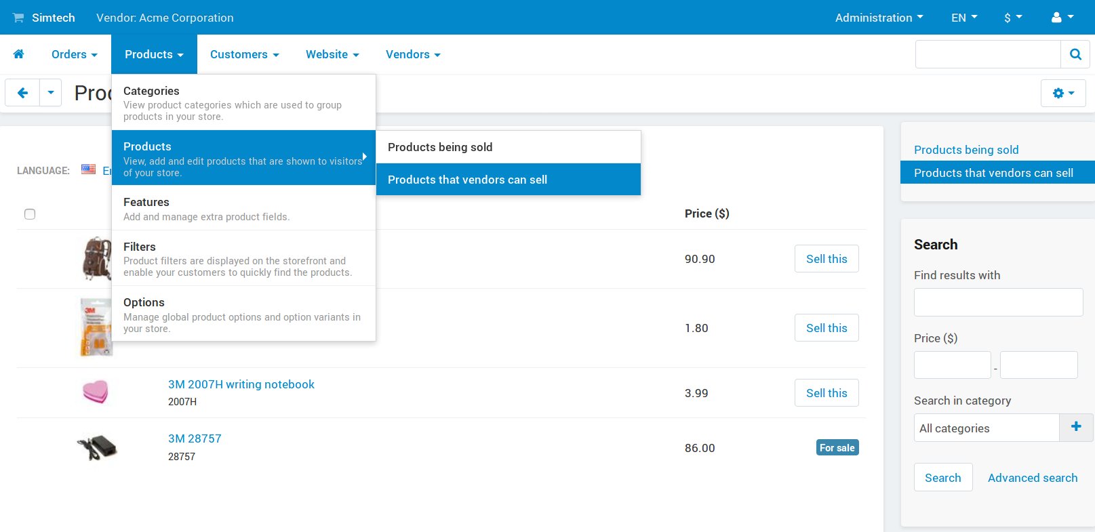Viewport: 1095px width, 532px height.
Task: Open the backpack product thumbnail
Action: pos(96,259)
